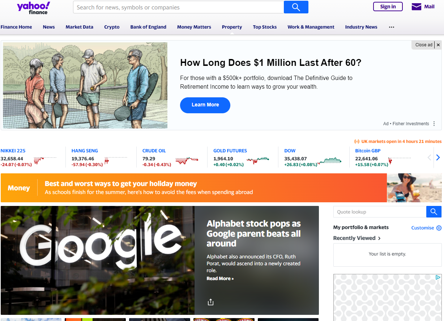444x321 pixels.
Task: Click the blue search magnifier button
Action: pos(296,7)
